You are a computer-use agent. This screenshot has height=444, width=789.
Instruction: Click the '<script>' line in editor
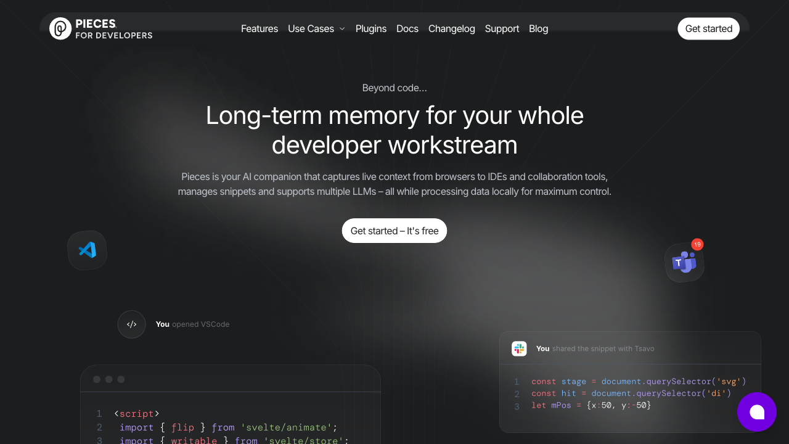point(137,414)
